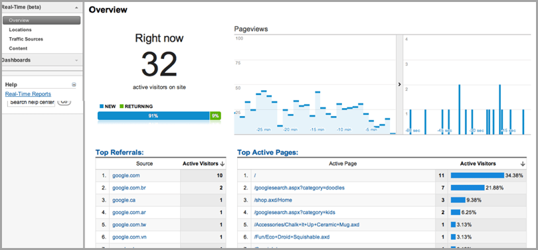Viewport: 538px width, 250px height.
Task: Click the Search help center field
Action: 31,102
